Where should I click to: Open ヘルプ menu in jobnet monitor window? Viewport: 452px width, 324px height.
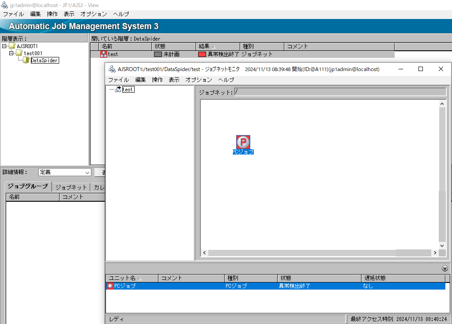point(226,80)
